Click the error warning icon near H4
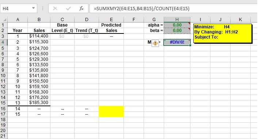258x139 pixels. tap(155, 43)
